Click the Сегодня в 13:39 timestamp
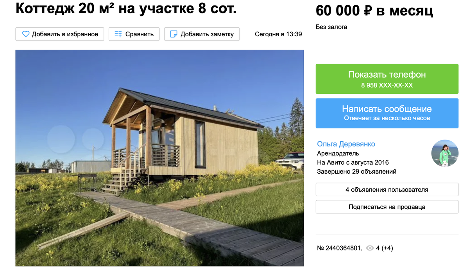The height and width of the screenshot is (272, 469). [x=278, y=34]
